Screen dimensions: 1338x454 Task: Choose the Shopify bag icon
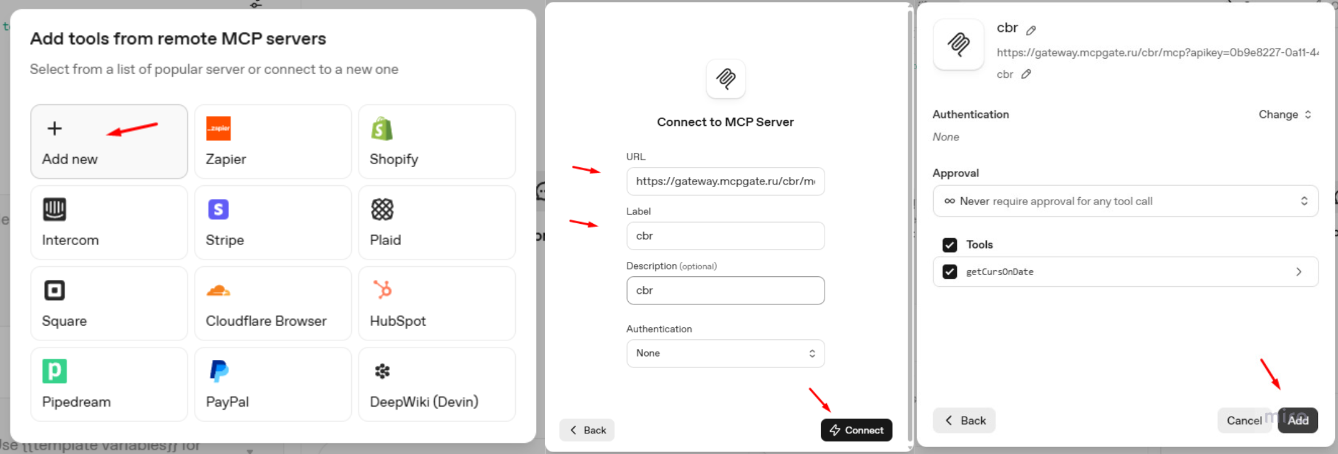[x=382, y=128]
